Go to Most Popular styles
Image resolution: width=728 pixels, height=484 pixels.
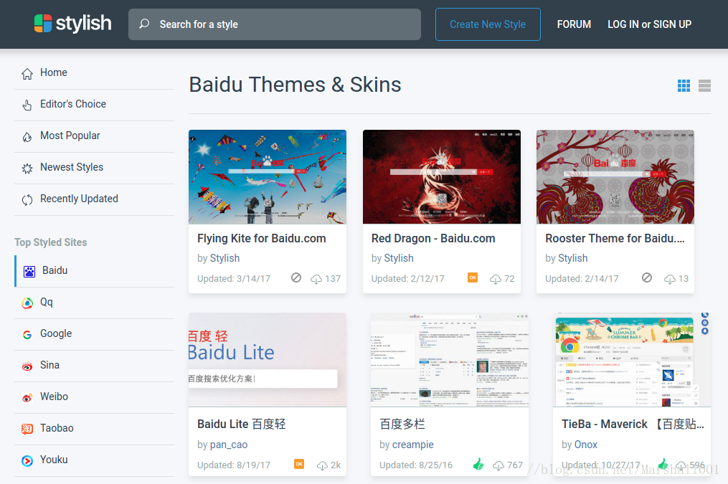tap(94, 136)
